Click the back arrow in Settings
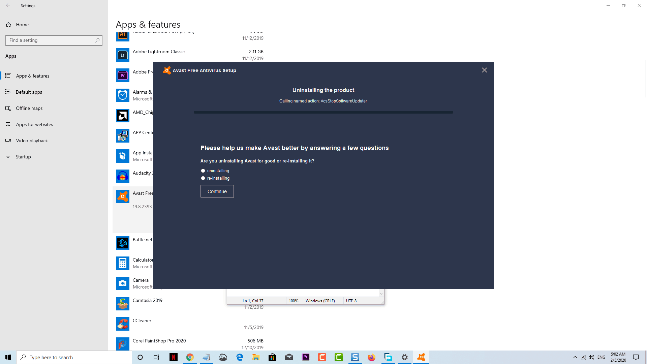Viewport: 647px width, 364px height. coord(8,5)
